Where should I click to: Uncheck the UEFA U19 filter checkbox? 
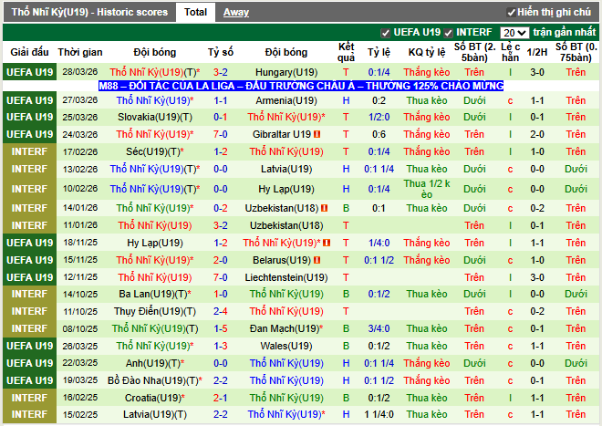click(x=385, y=33)
